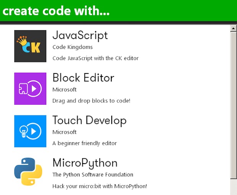Open the Code Kingdoms CK crown icon

[30, 46]
